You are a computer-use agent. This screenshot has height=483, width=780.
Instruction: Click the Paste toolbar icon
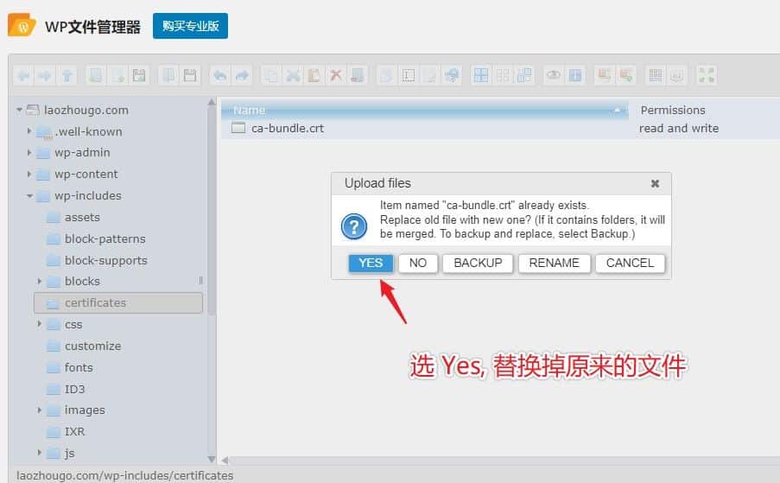coord(314,76)
